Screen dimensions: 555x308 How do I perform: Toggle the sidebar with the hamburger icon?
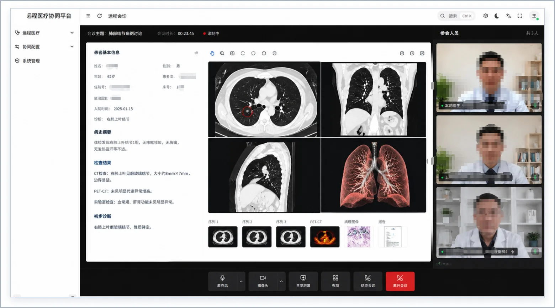click(88, 16)
